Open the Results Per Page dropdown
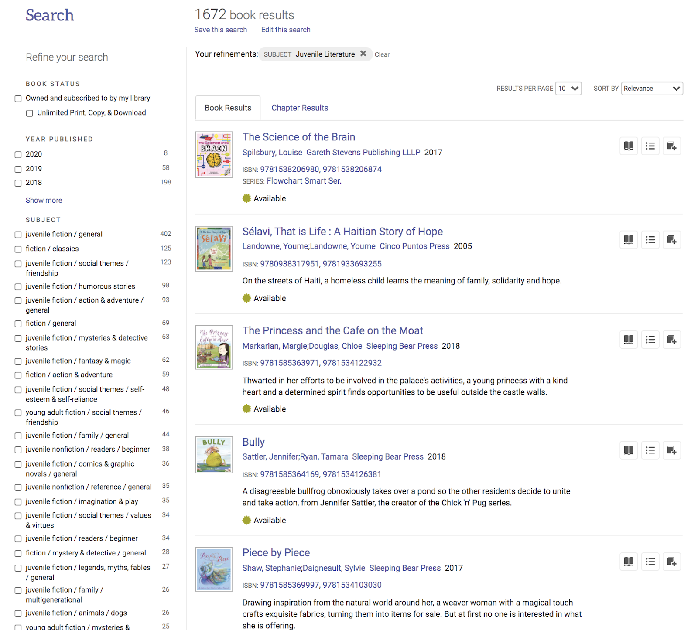The width and height of the screenshot is (698, 630). [568, 89]
